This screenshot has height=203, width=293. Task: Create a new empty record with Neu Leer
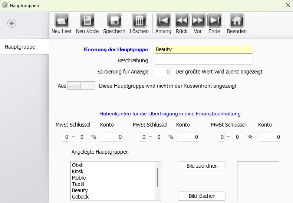(x=62, y=20)
